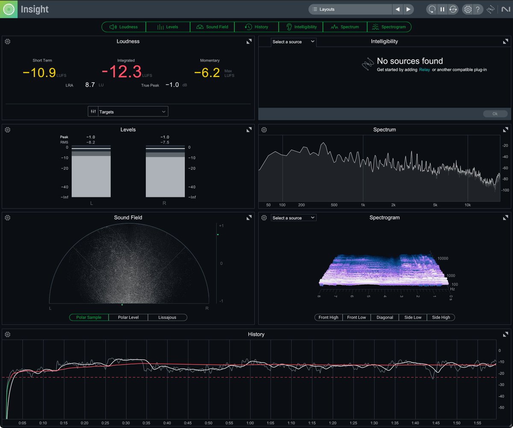
Task: Toggle the Spectrogram module button
Action: click(389, 27)
